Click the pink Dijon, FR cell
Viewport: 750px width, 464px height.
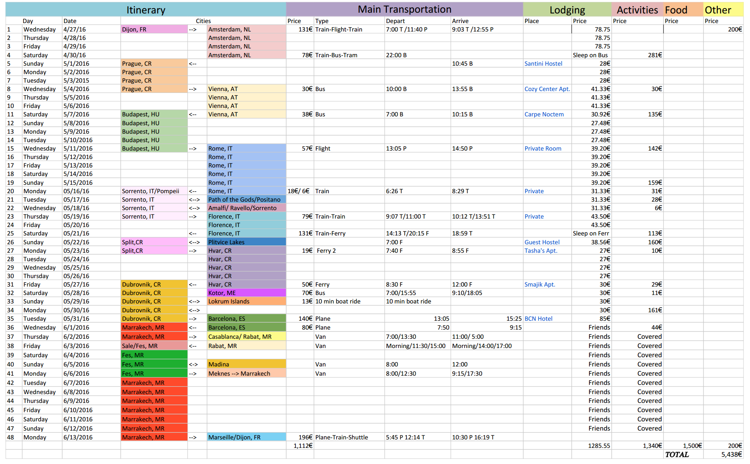(x=154, y=30)
